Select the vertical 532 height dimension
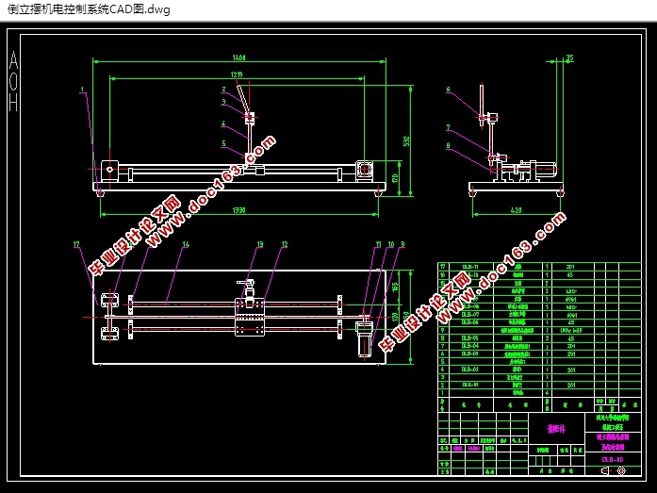657x493 pixels. tap(406, 141)
